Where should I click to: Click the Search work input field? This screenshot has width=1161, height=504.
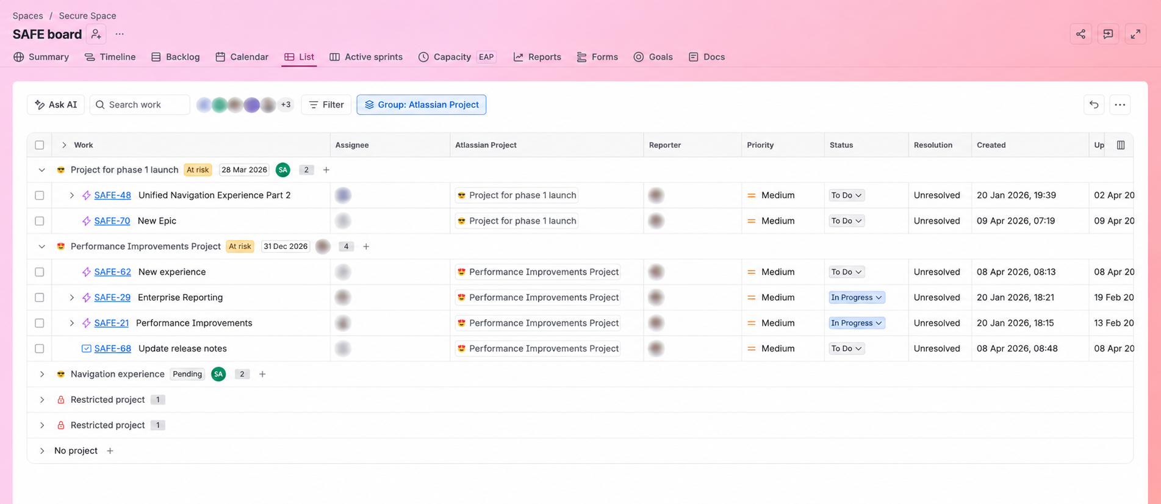point(140,105)
